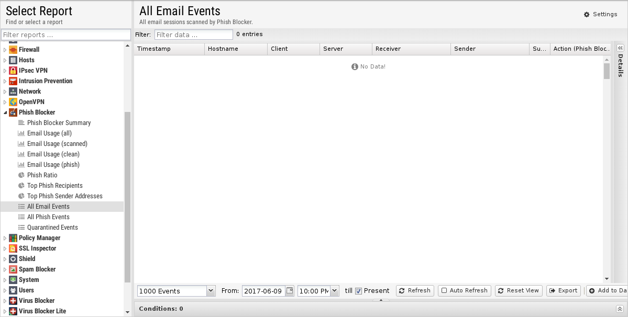Expand the Hosts tree node
Viewport: 628px width, 317px height.
coord(5,60)
